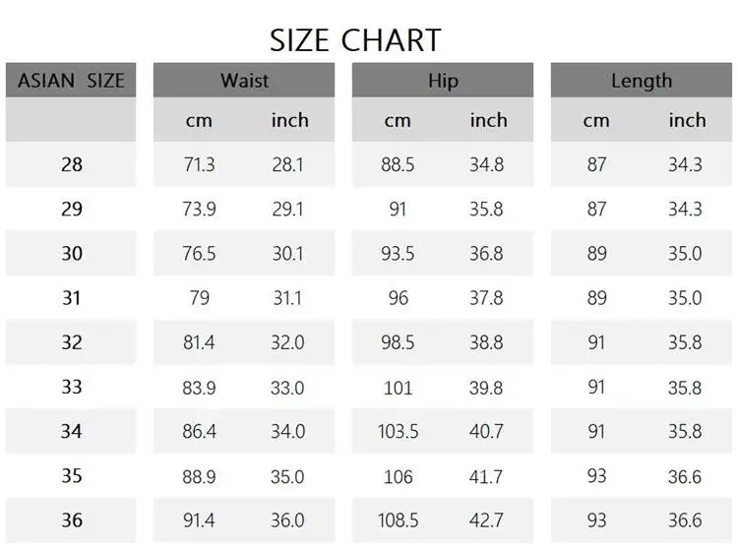Screen dimensions: 738x550
Task: Click hip value 108.5 cm
Action: click(x=398, y=519)
